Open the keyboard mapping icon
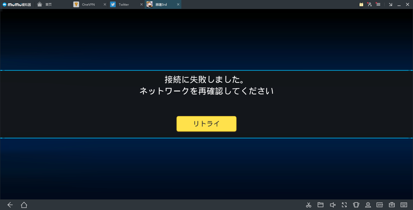 [x=404, y=205]
